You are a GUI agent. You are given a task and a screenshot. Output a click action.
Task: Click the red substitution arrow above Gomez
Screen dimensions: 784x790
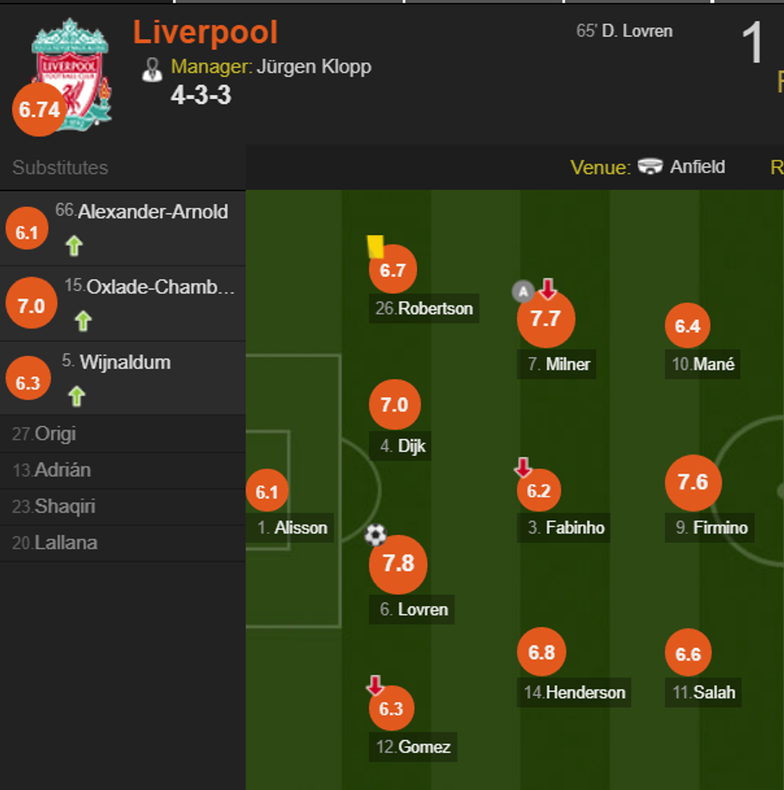[x=376, y=685]
